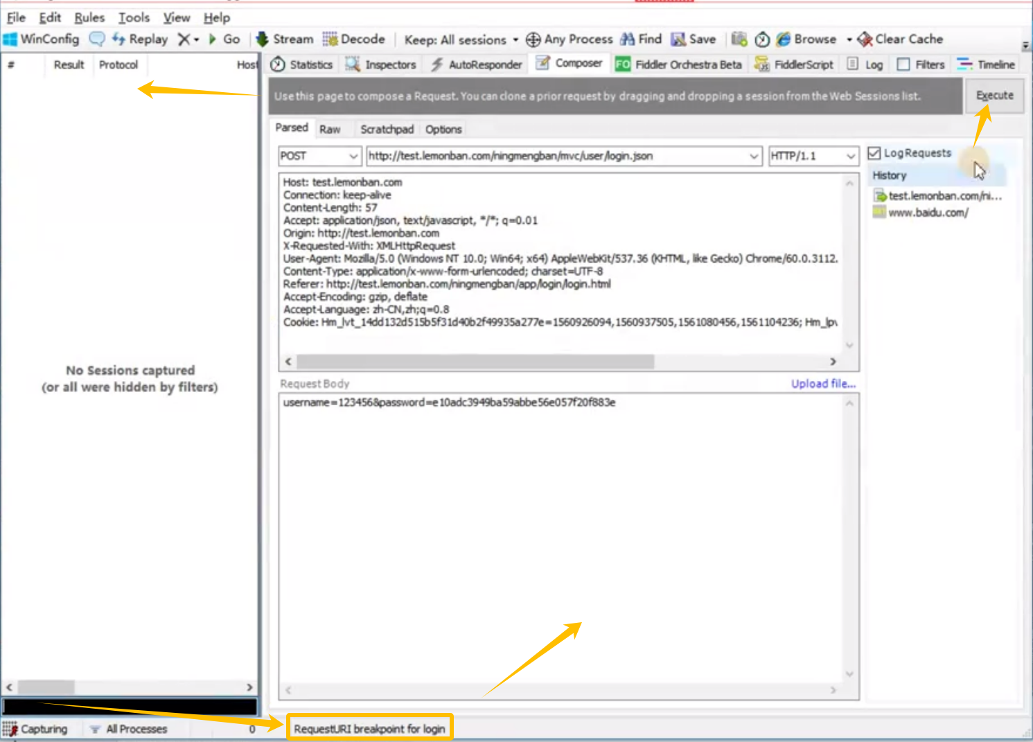Expand the request URL history dropdown
This screenshot has width=1033, height=742.
[x=754, y=157]
